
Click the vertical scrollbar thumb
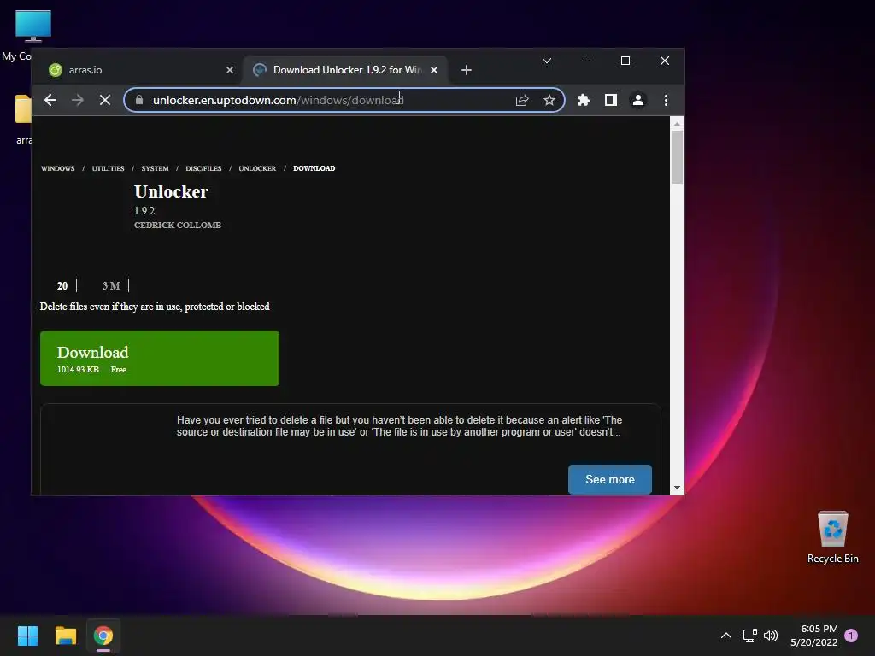click(x=677, y=157)
